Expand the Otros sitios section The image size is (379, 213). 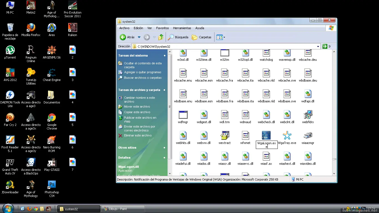coord(165,148)
